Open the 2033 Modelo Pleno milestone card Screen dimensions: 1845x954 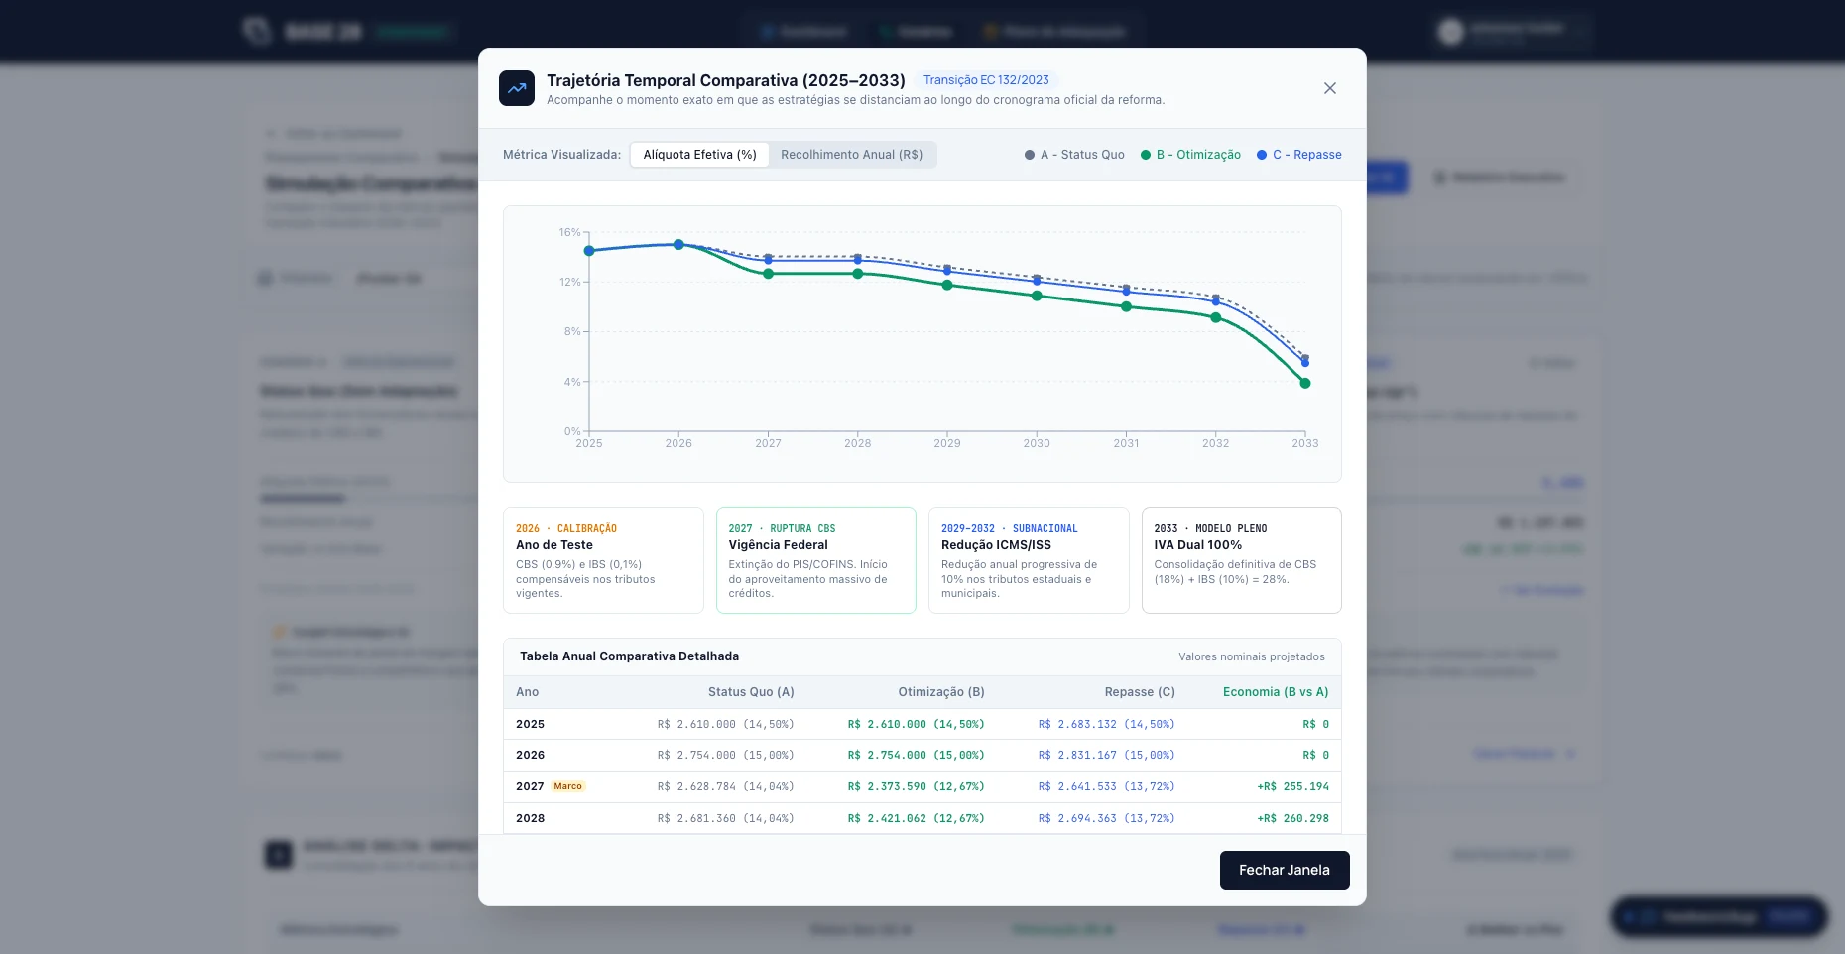[1241, 560]
